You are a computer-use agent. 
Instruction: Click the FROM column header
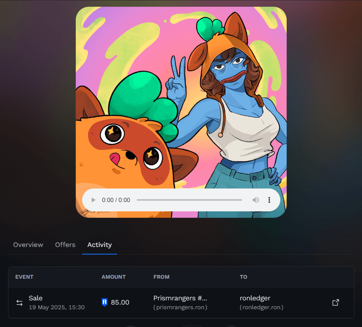(161, 277)
